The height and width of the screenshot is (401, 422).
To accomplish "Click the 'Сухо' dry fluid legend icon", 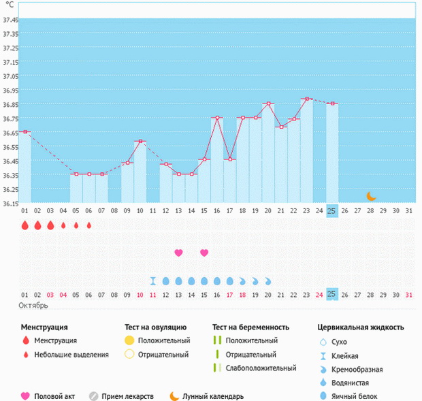I will (x=323, y=342).
